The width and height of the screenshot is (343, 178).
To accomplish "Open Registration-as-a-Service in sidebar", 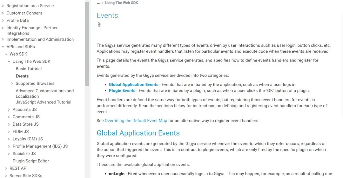I will tap(30, 6).
